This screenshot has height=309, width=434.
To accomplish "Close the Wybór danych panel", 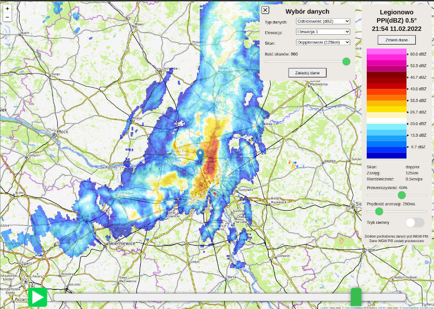I will (x=266, y=10).
